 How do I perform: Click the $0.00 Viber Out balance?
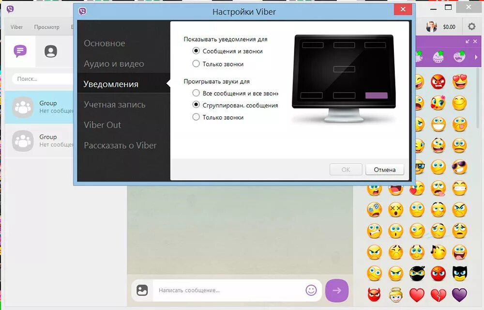449,27
